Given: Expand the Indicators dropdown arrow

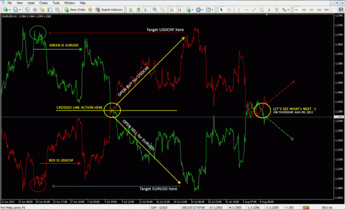Looking at the screenshot, I should tap(193, 10).
